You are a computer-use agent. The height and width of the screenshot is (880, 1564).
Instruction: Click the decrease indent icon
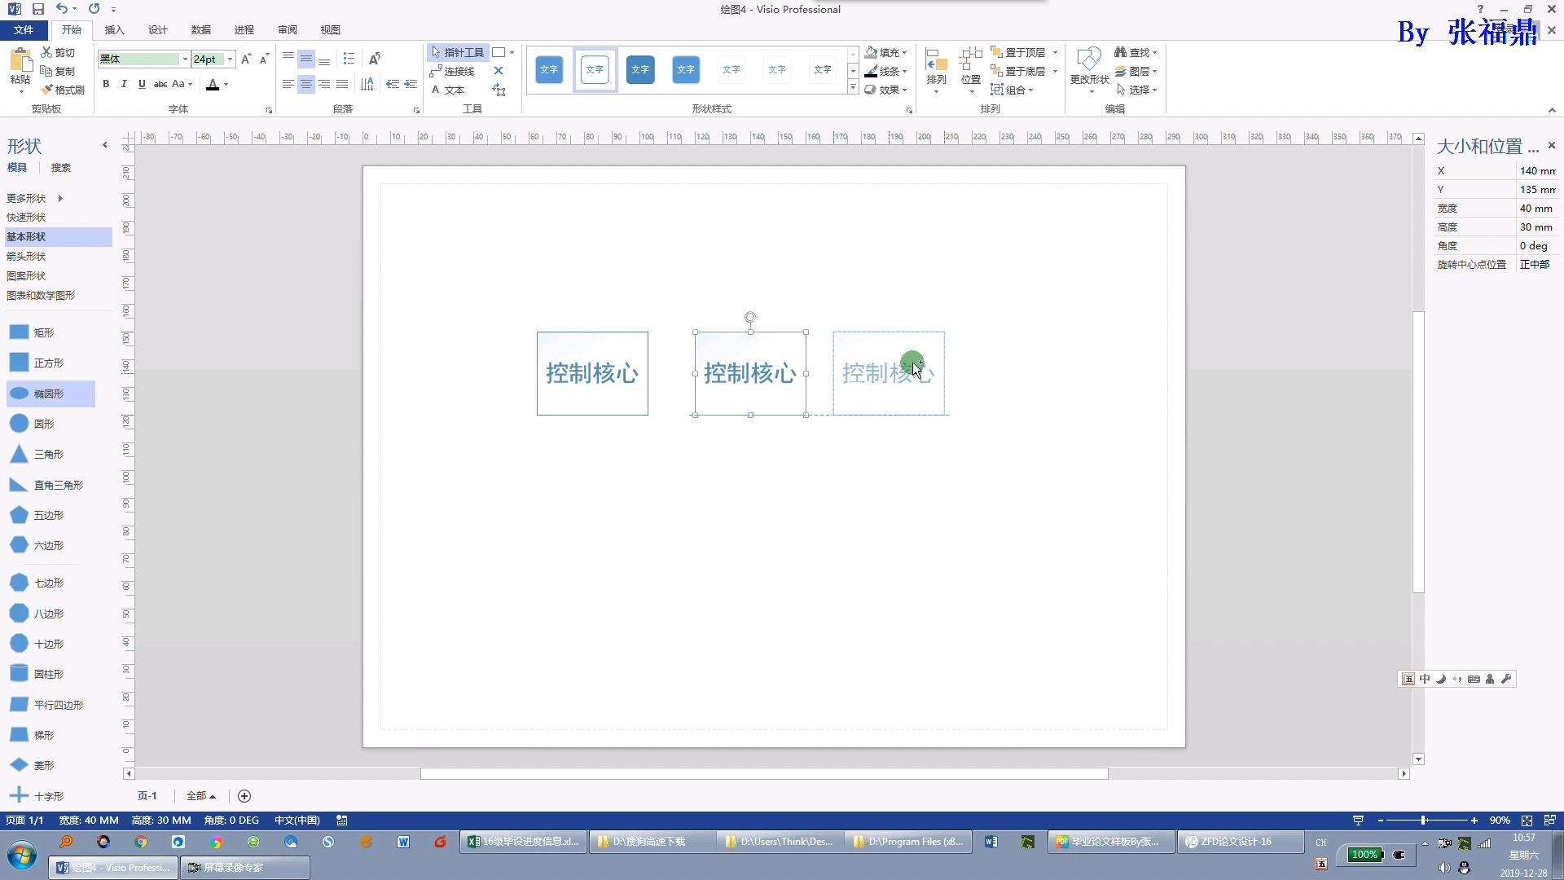(x=393, y=84)
